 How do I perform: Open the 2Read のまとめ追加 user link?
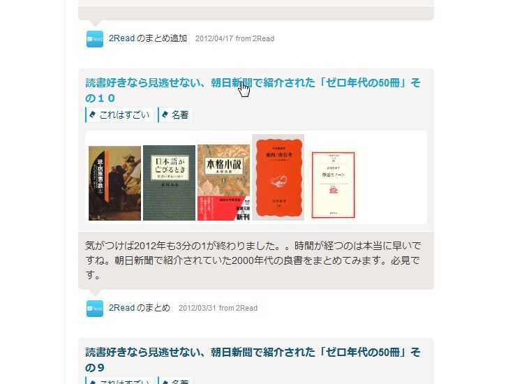click(148, 38)
